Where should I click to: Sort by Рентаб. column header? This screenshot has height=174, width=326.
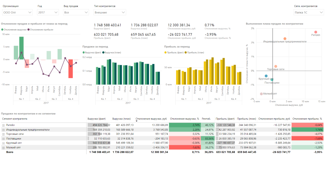coord(206,119)
